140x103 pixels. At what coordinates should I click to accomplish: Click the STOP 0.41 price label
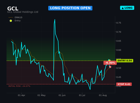(124, 84)
